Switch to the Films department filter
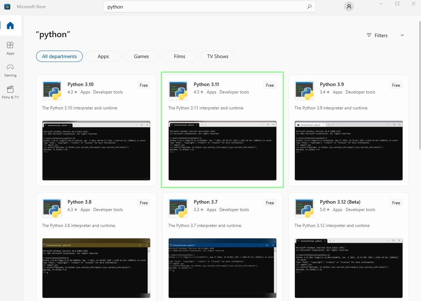Screen dimensions: 421x301 tap(179, 56)
